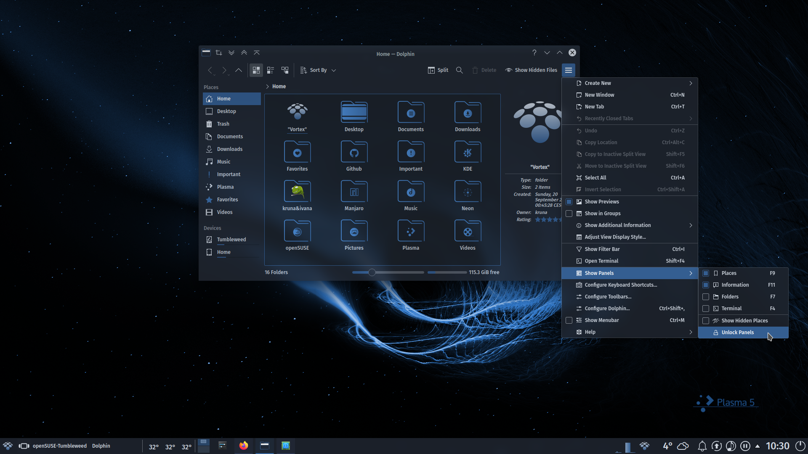Click the free disk space bar
Viewport: 808px width, 454px height.
click(x=447, y=272)
